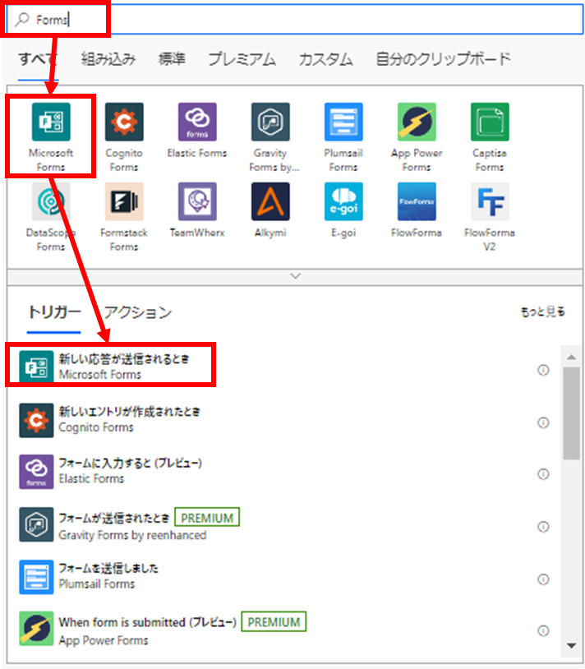
Task: Show info for 新しい応答が送信されるとき trigger
Action: [543, 370]
